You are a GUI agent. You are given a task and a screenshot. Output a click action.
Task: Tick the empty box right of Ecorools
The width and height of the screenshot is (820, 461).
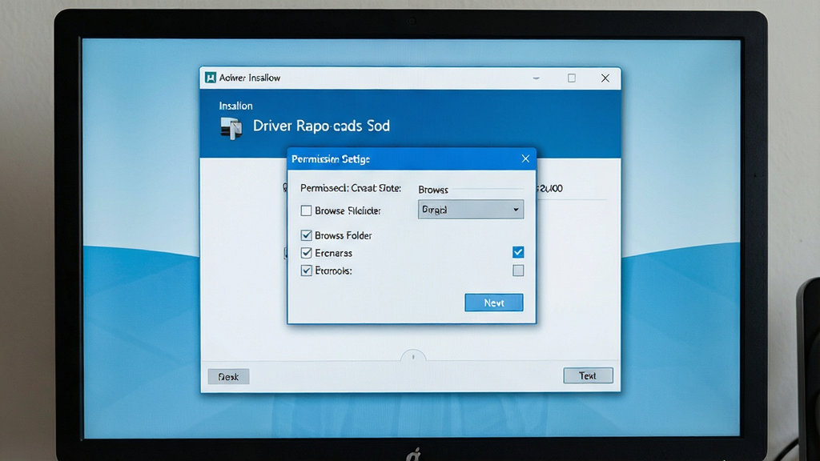pos(518,271)
